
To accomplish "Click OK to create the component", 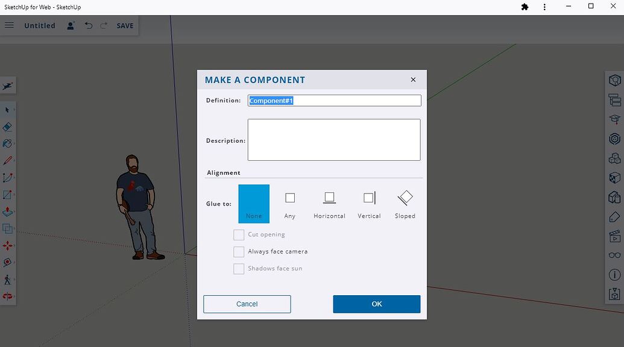I will tap(376, 304).
